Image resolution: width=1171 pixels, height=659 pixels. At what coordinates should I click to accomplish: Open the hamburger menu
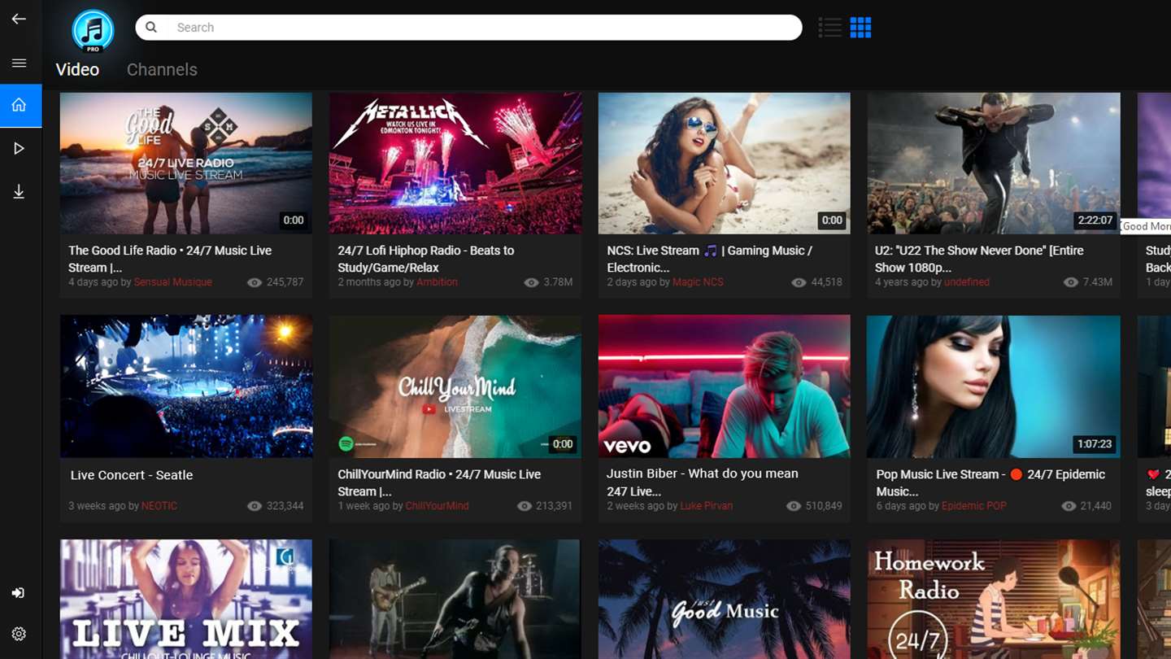click(19, 63)
